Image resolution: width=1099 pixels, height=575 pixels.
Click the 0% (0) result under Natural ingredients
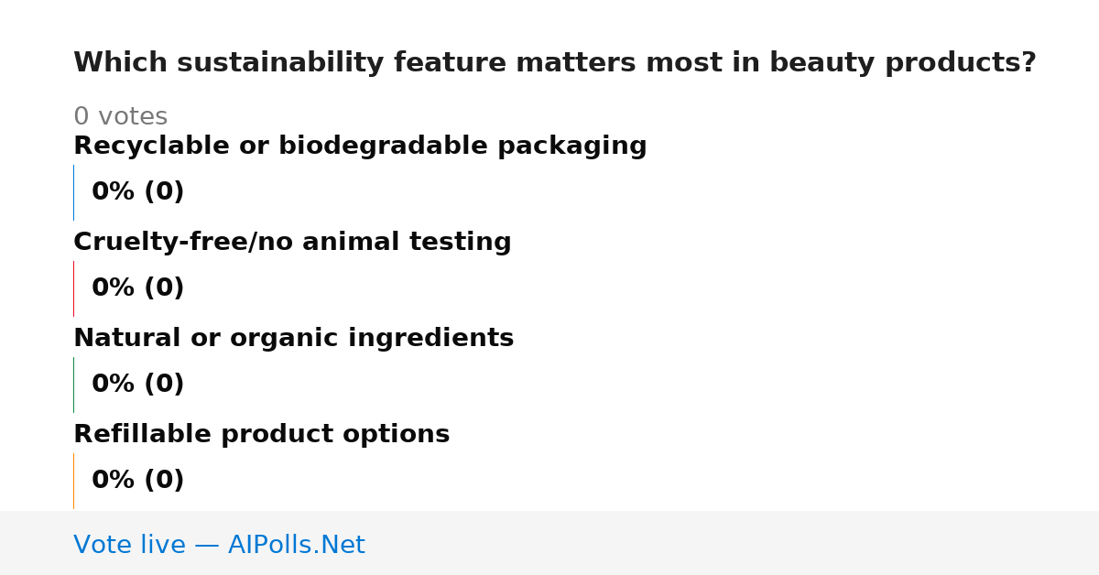[x=137, y=385]
